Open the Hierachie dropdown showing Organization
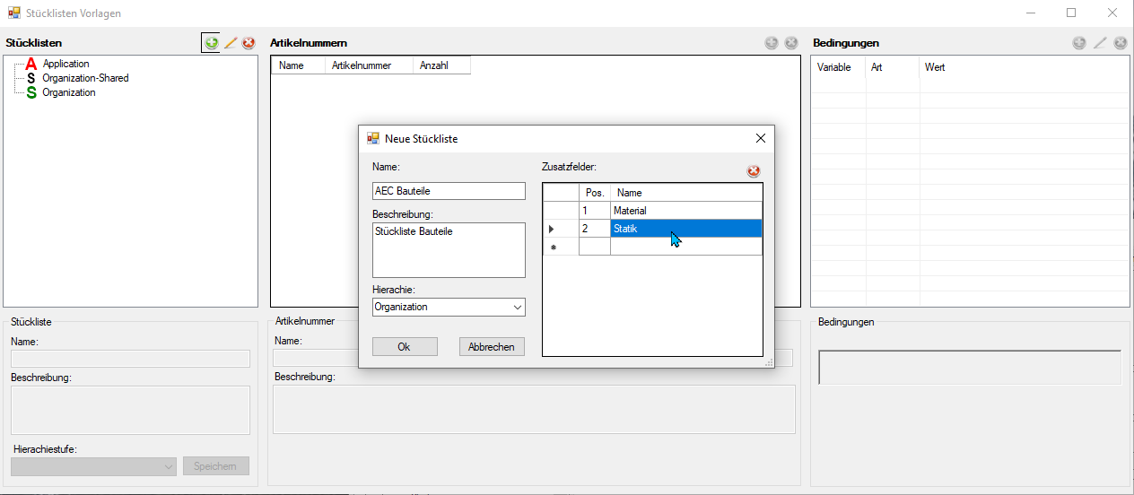Viewport: 1134px width, 495px height. 518,307
